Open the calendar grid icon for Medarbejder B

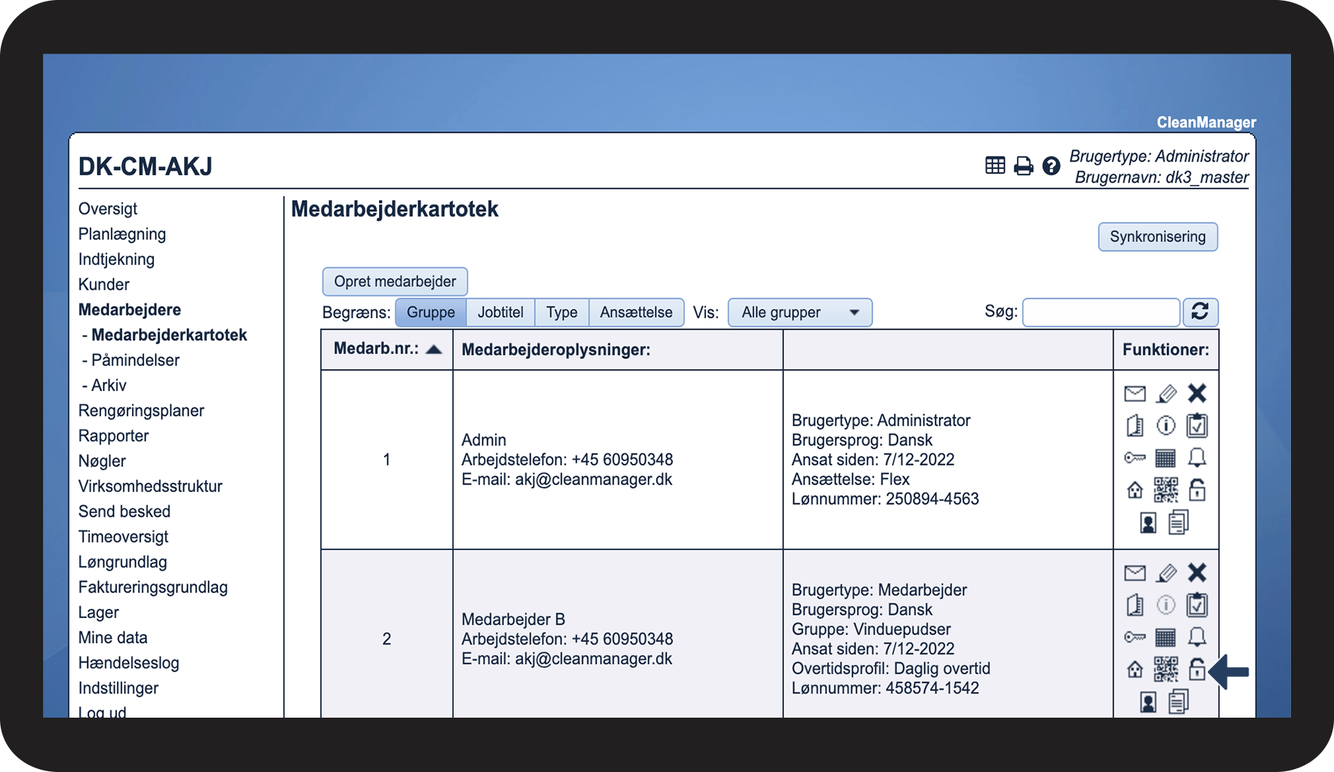tap(1166, 637)
